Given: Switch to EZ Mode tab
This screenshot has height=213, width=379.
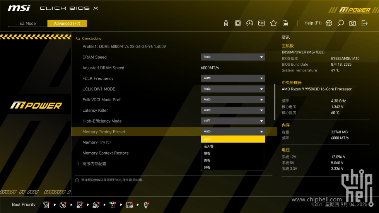Looking at the screenshot, I should (x=27, y=23).
